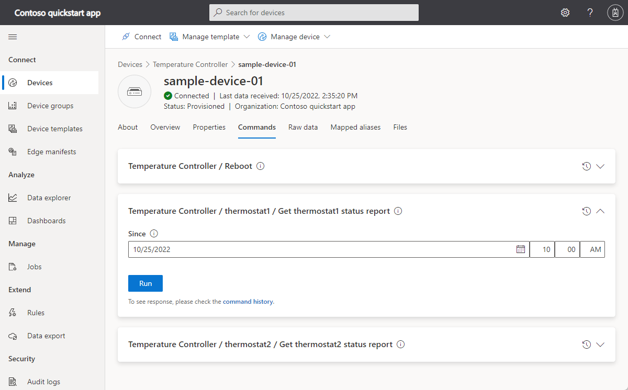
Task: Switch to the Raw data tab
Action: tap(303, 127)
